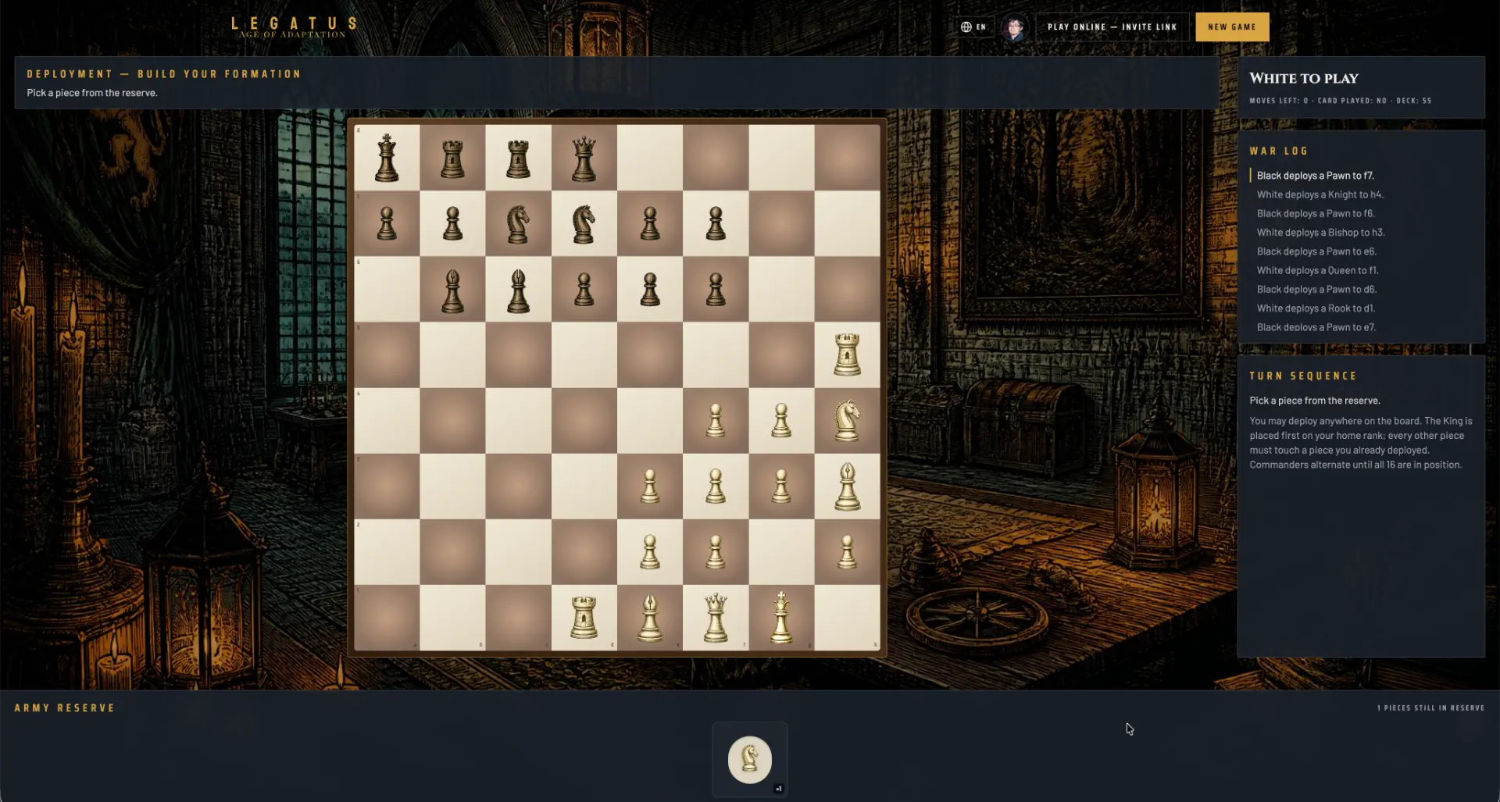The width and height of the screenshot is (1500, 802).
Task: Click the black pawn on f6
Action: (x=716, y=290)
